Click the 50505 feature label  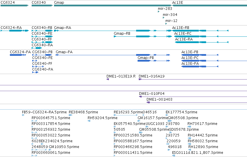coord(119,130)
